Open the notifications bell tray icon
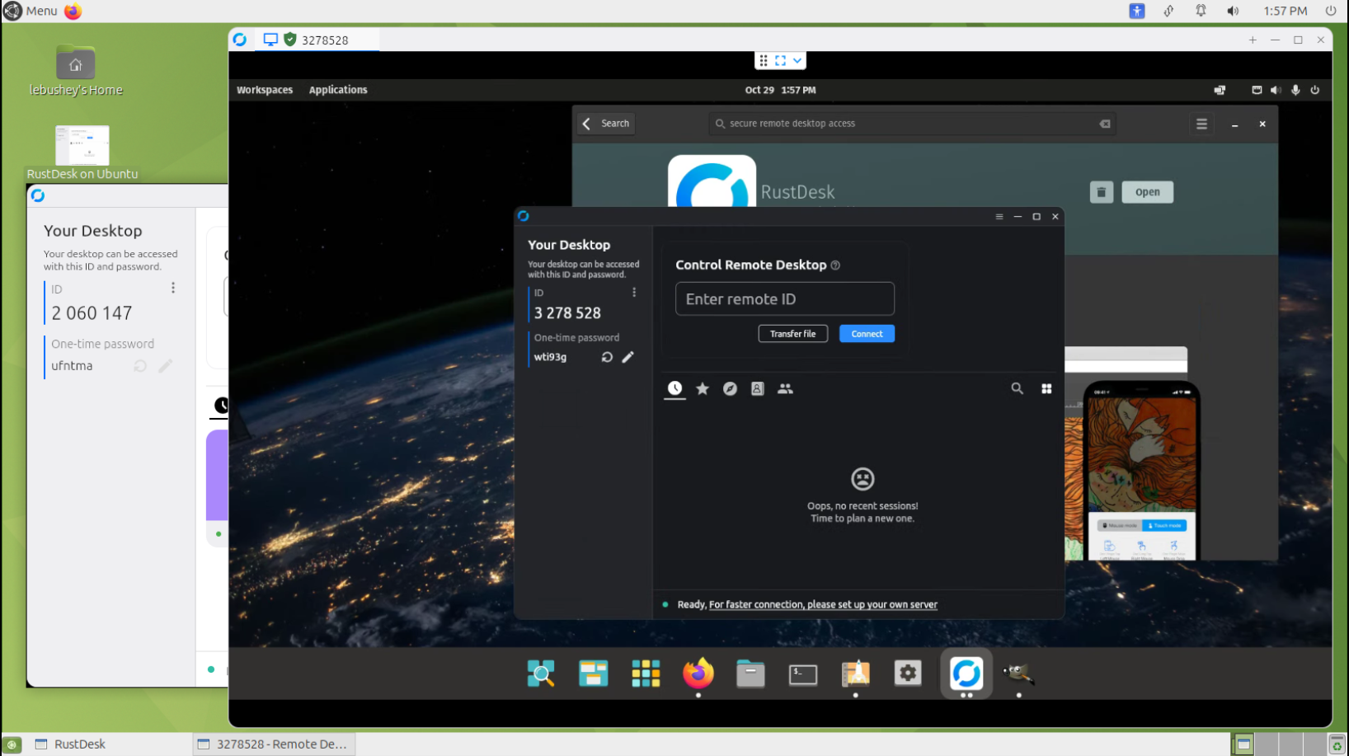1349x756 pixels. click(x=1201, y=11)
